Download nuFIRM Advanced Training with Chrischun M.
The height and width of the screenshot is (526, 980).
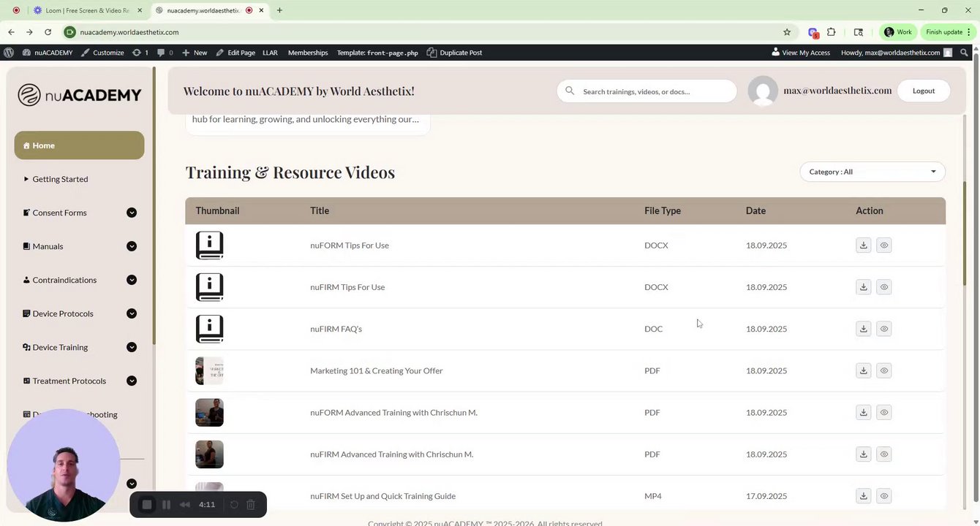coord(863,454)
